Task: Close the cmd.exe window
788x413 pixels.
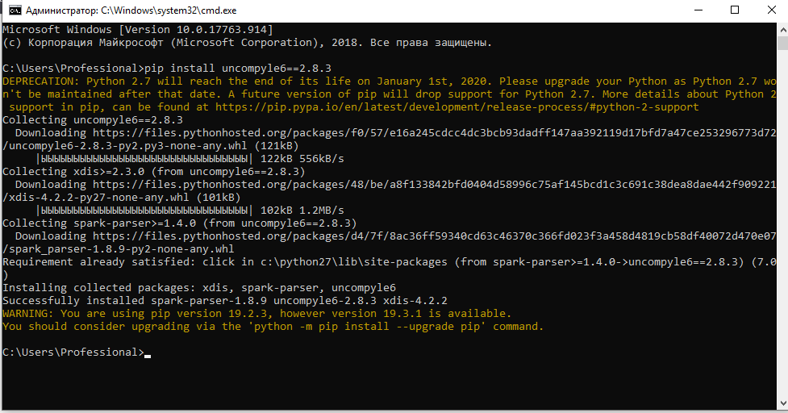Action: point(770,10)
